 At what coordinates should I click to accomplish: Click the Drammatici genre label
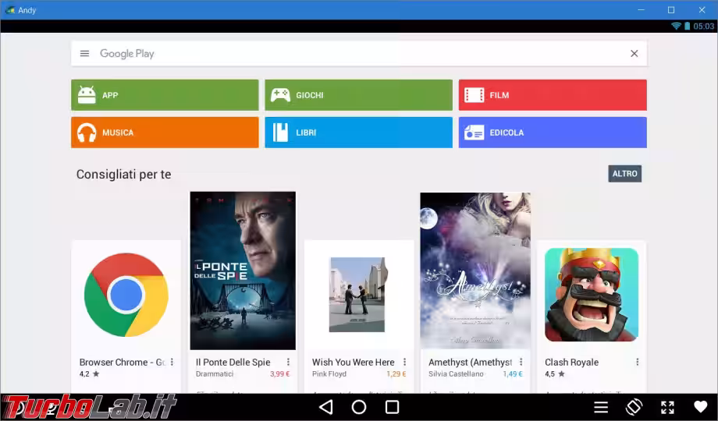click(215, 374)
